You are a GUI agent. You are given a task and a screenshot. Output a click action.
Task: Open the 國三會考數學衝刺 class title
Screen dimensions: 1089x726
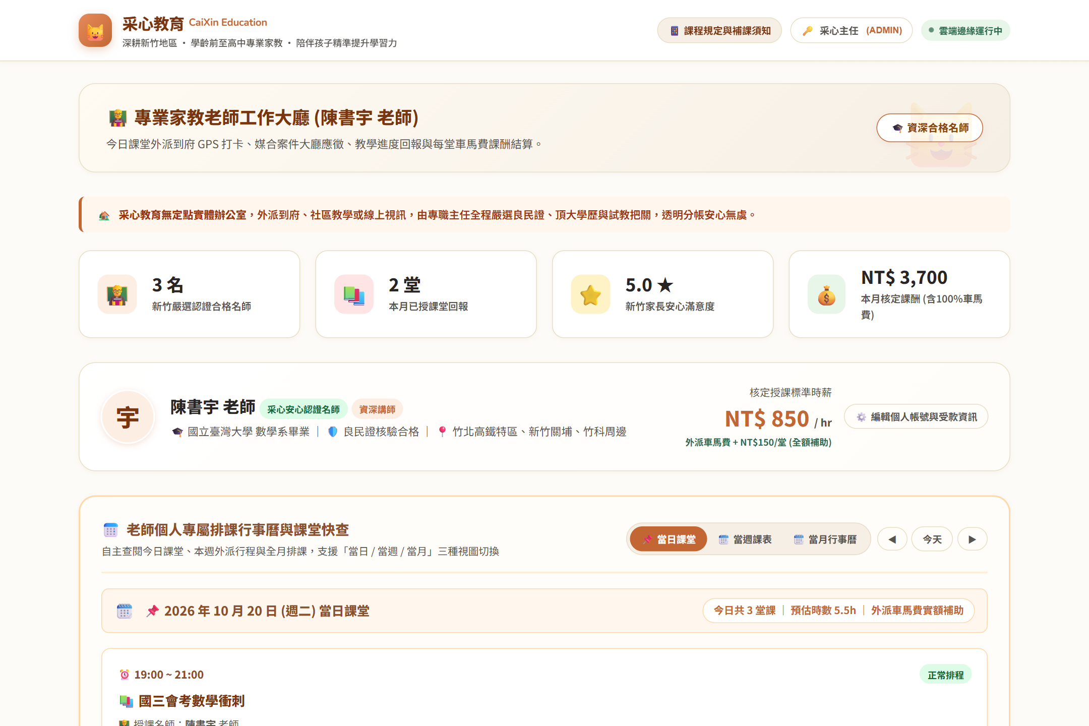pyautogui.click(x=192, y=701)
